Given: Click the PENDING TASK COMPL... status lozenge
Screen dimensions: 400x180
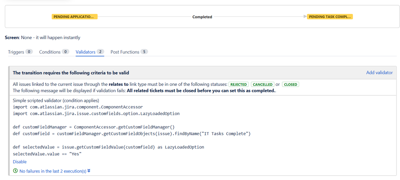Looking at the screenshot, I should coord(330,17).
